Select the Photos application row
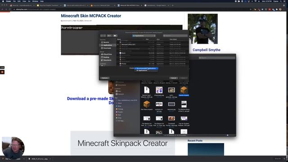Screen dimensions: 288x162 coord(153,64)
